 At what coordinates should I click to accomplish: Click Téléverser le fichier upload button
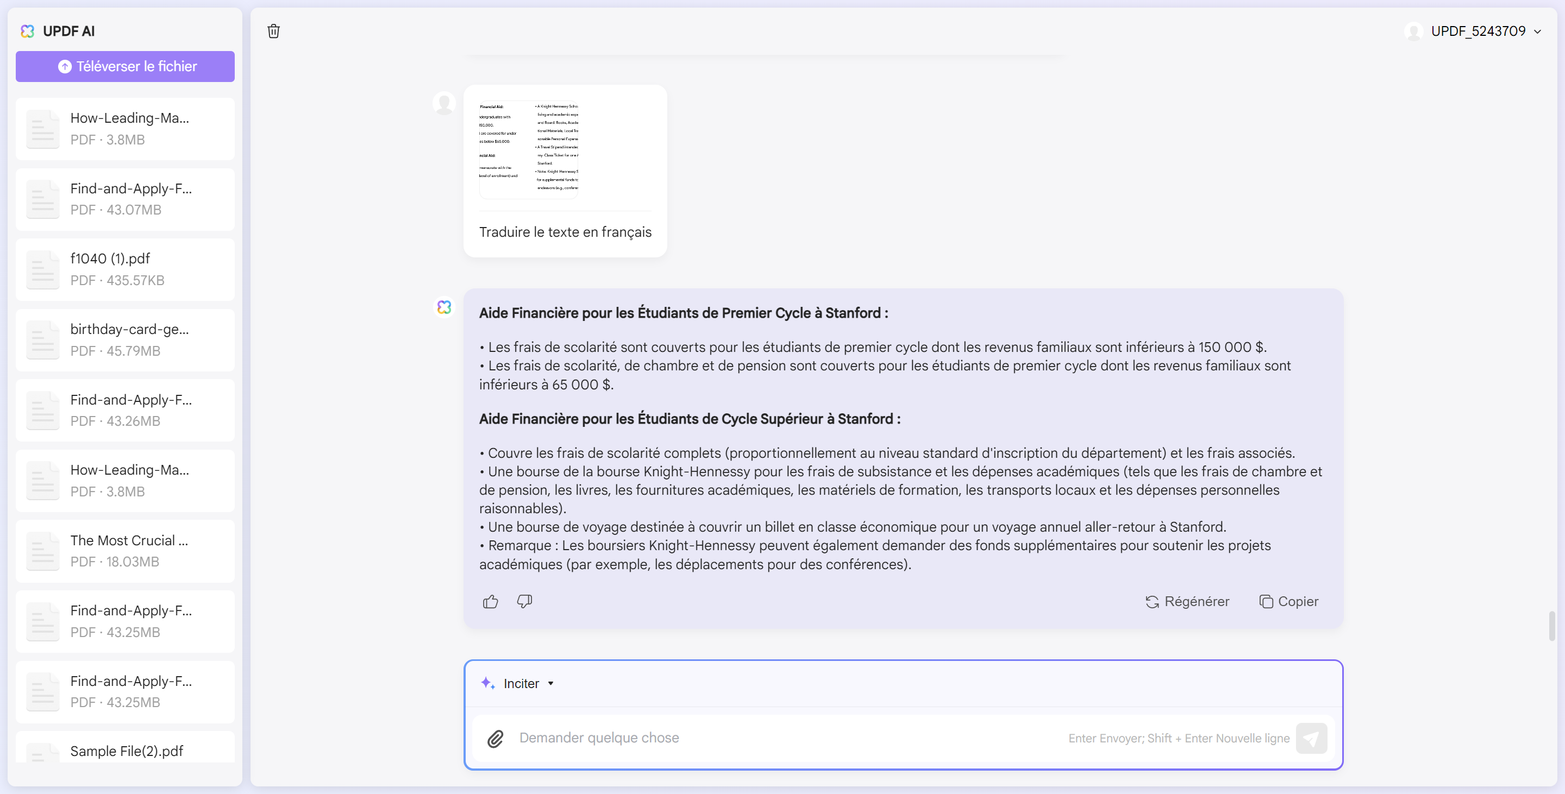click(x=125, y=66)
